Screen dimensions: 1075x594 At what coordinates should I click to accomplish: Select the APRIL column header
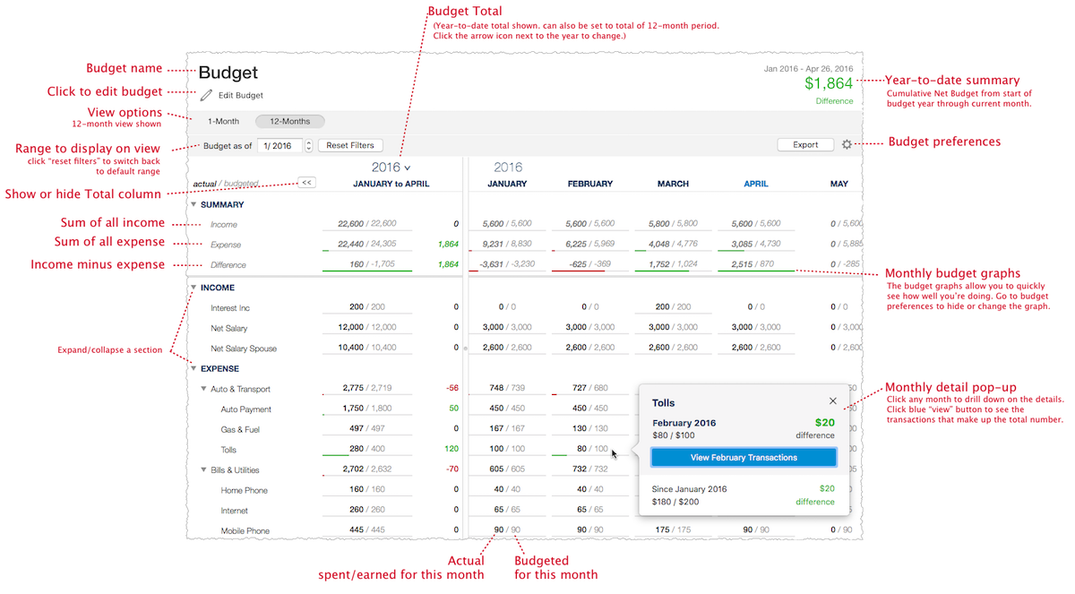pyautogui.click(x=754, y=184)
